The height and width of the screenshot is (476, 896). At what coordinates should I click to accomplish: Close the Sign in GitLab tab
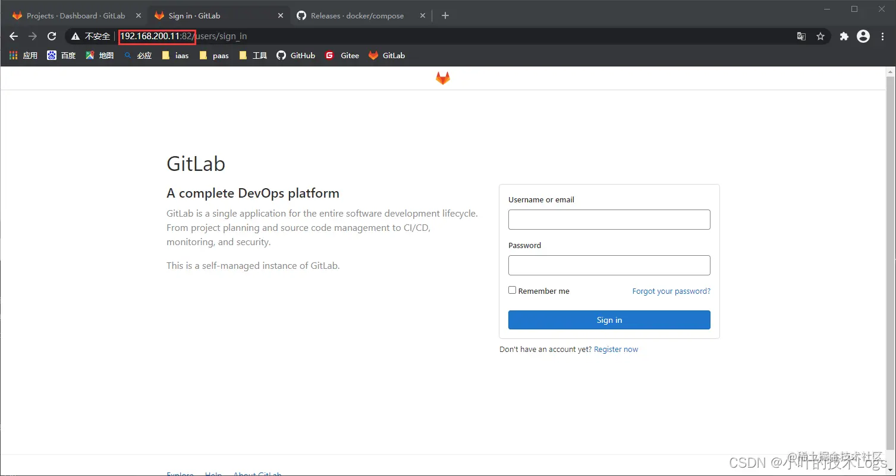281,15
